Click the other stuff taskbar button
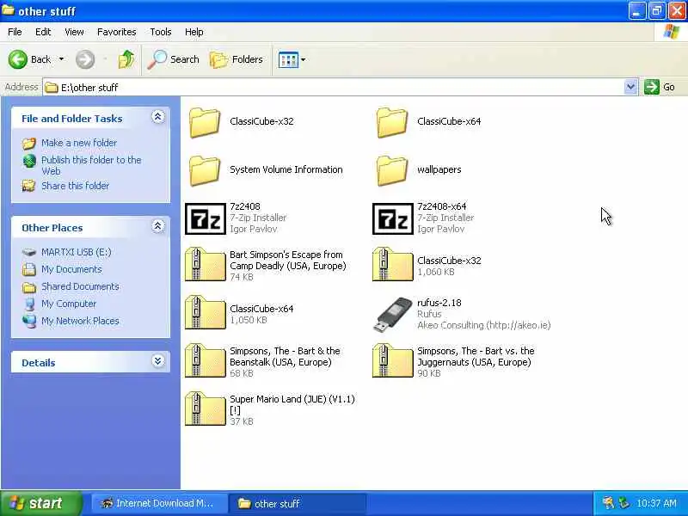The image size is (688, 516). (x=298, y=503)
